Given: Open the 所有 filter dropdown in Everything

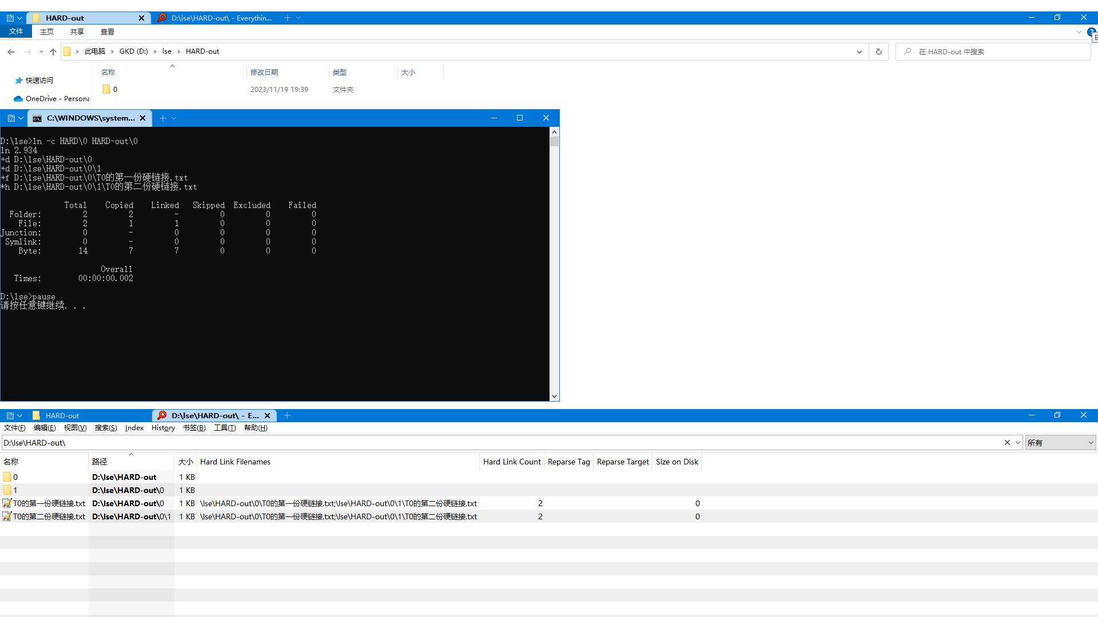Looking at the screenshot, I should point(1060,443).
